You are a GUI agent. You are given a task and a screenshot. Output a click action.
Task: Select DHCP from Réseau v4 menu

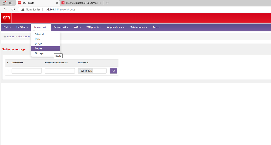pos(38,44)
